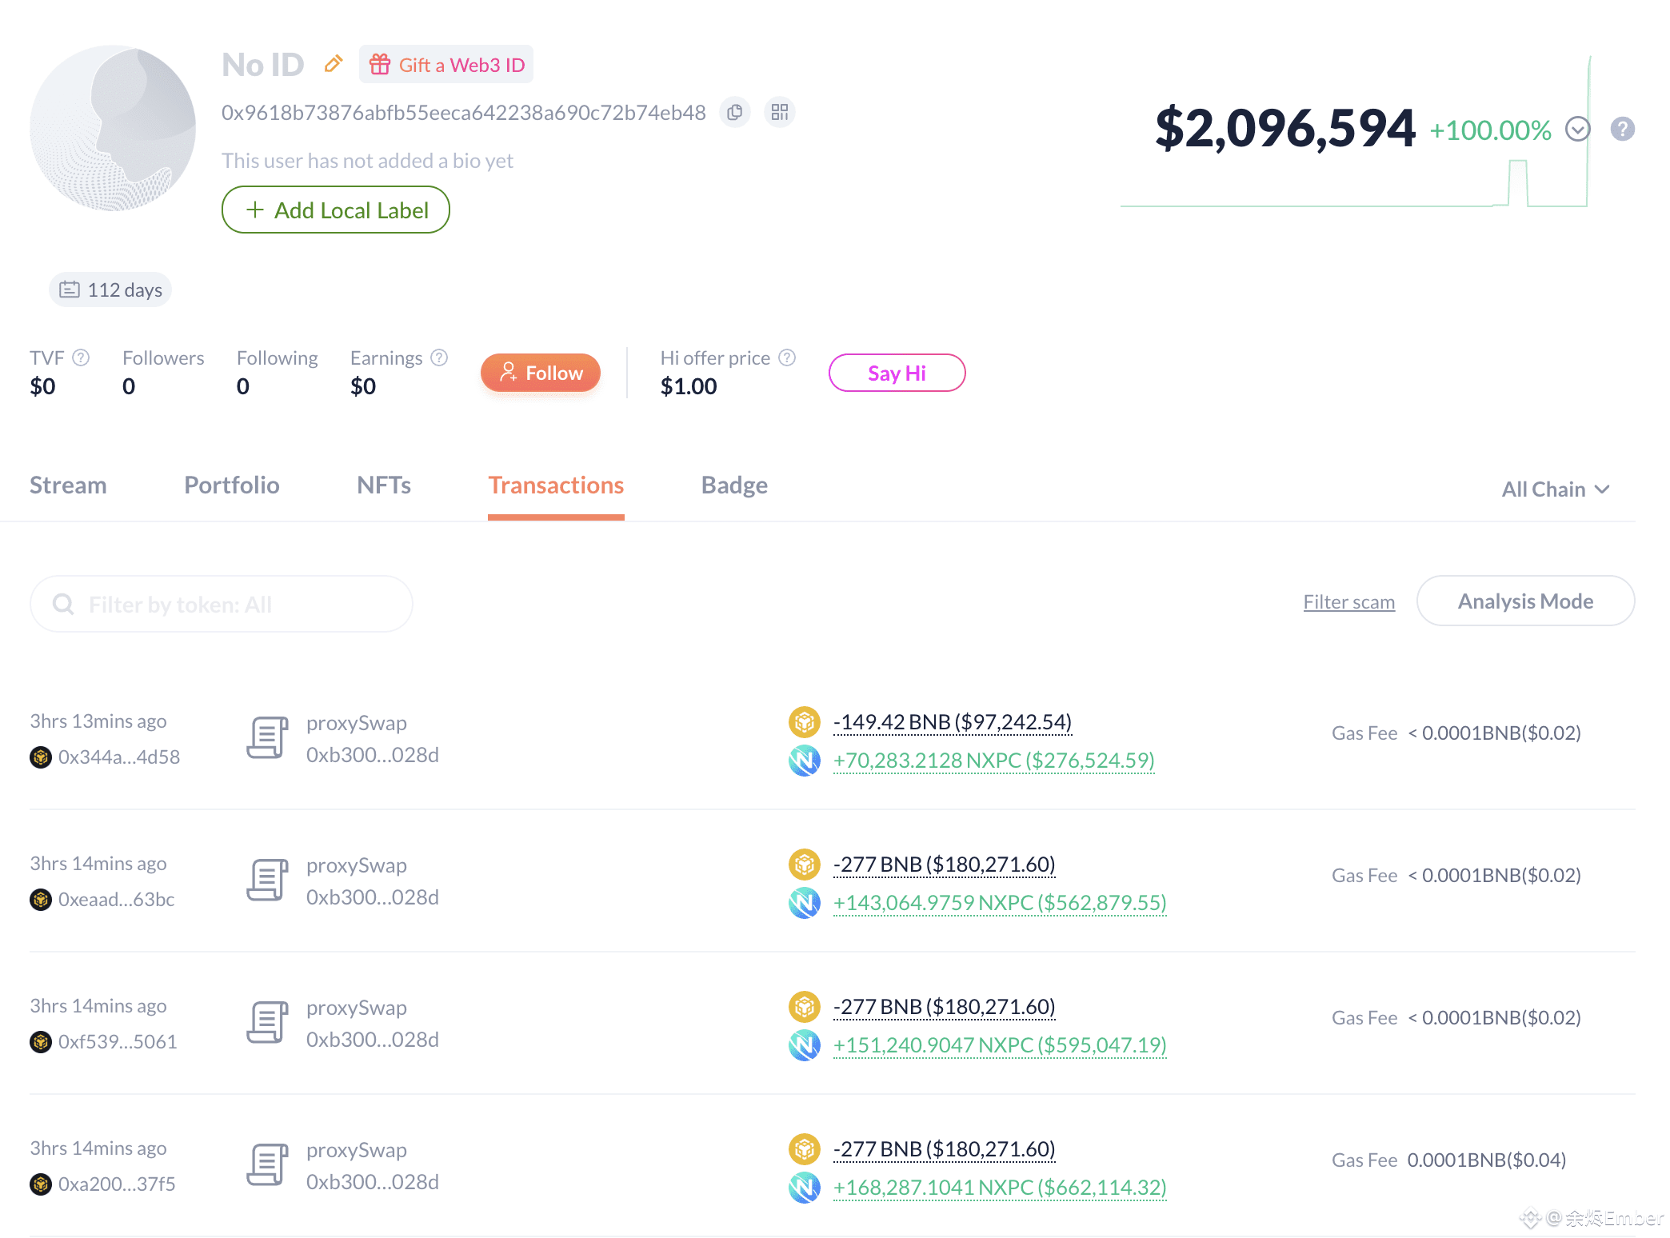Open the NFTs tab
The image size is (1670, 1238).
(383, 485)
